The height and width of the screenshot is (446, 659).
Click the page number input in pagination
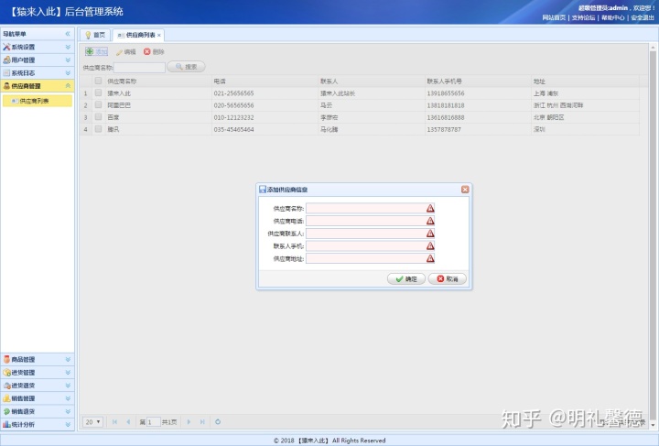click(x=153, y=421)
